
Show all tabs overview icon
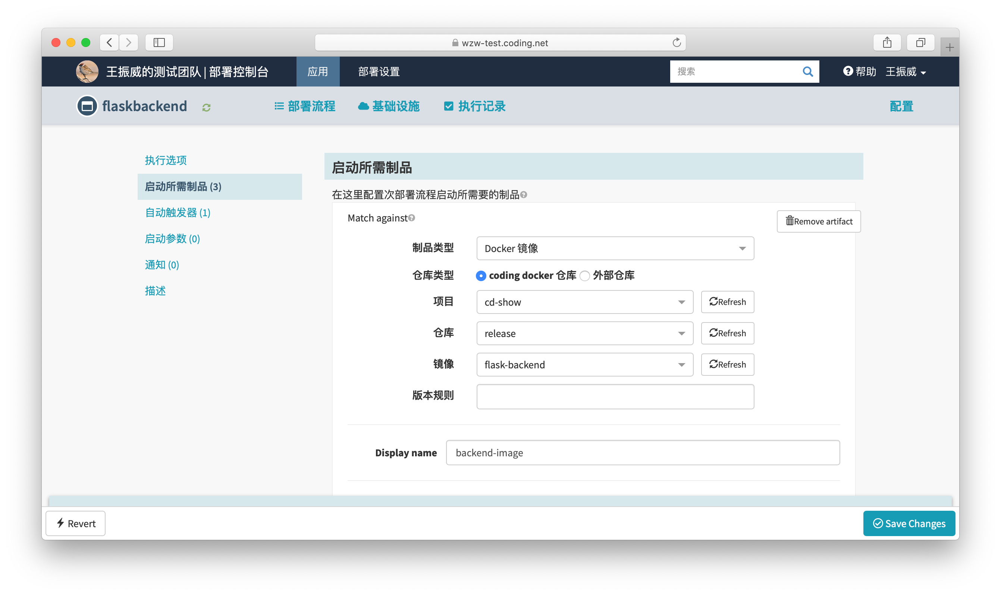coord(921,42)
